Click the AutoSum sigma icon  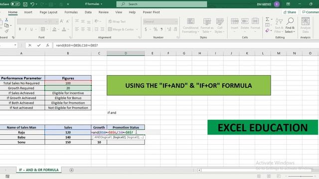[267, 19]
